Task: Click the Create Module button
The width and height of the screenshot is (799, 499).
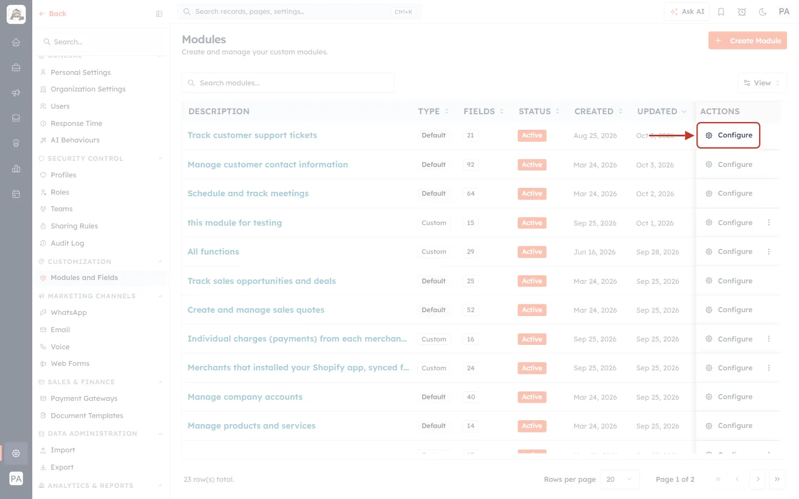Action: [747, 40]
